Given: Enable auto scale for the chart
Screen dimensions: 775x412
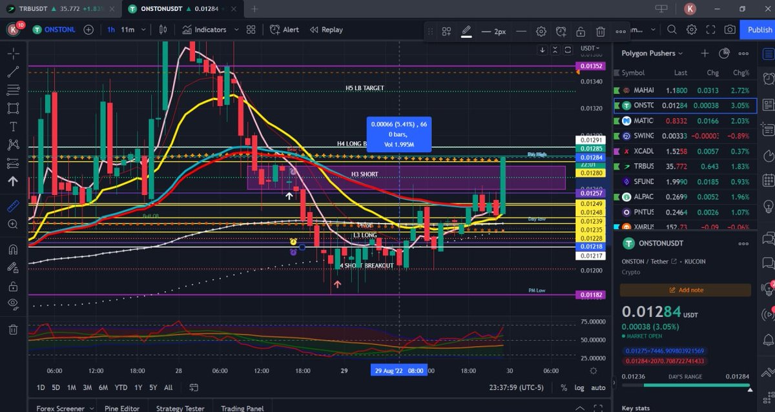Looking at the screenshot, I should tap(598, 387).
